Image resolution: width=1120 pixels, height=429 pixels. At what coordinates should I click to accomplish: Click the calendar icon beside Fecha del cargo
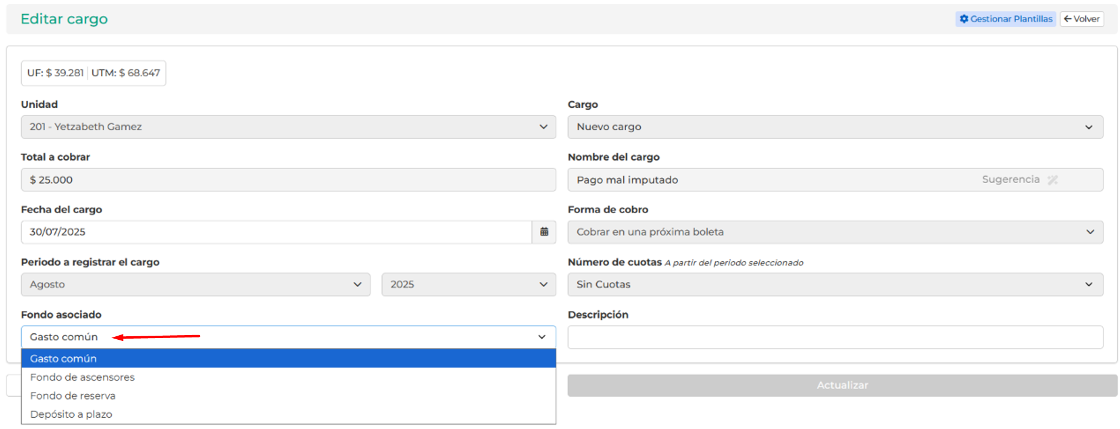(544, 232)
